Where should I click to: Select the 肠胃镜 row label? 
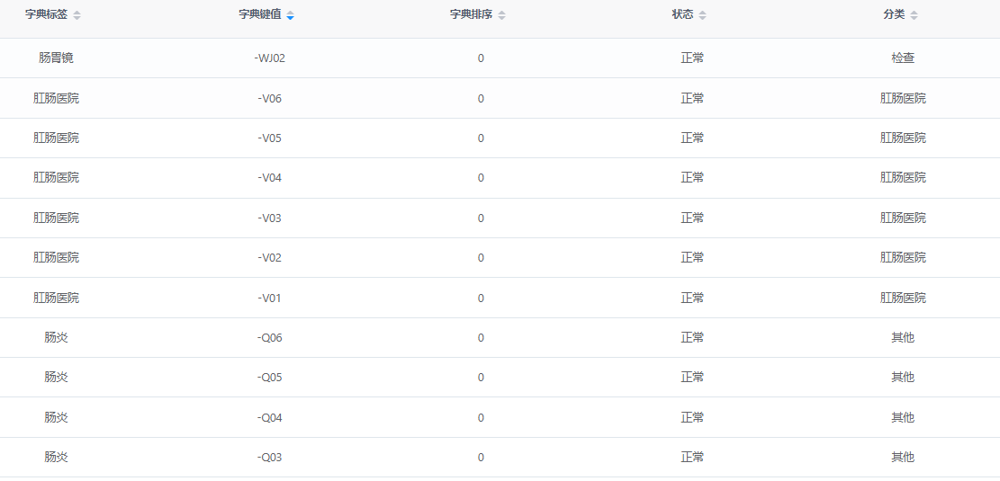[56, 58]
